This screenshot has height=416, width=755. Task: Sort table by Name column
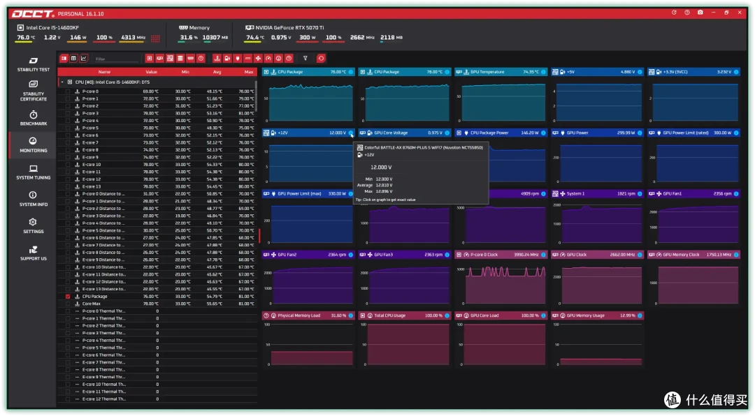tap(104, 72)
